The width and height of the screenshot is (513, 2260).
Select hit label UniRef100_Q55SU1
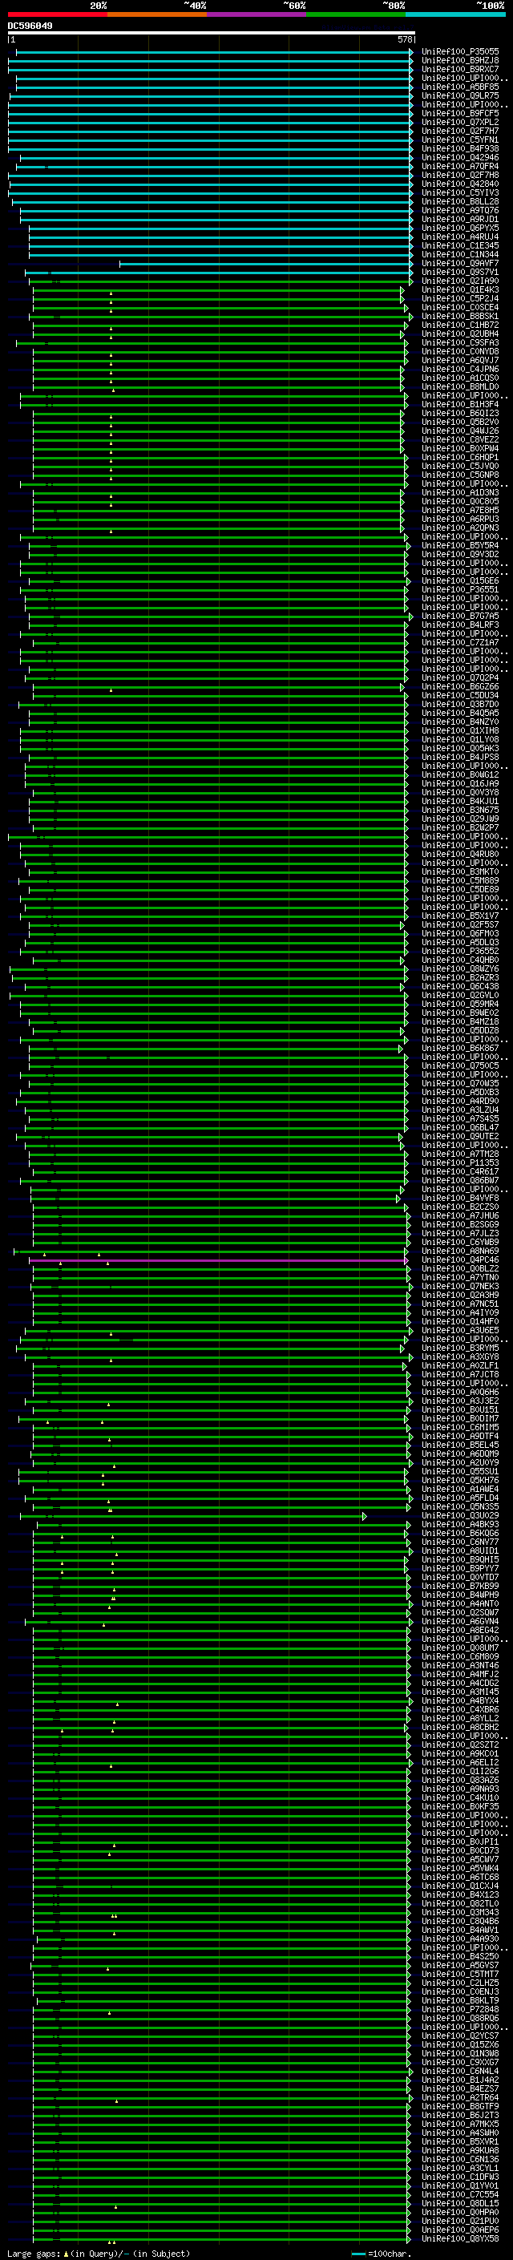pos(460,1471)
